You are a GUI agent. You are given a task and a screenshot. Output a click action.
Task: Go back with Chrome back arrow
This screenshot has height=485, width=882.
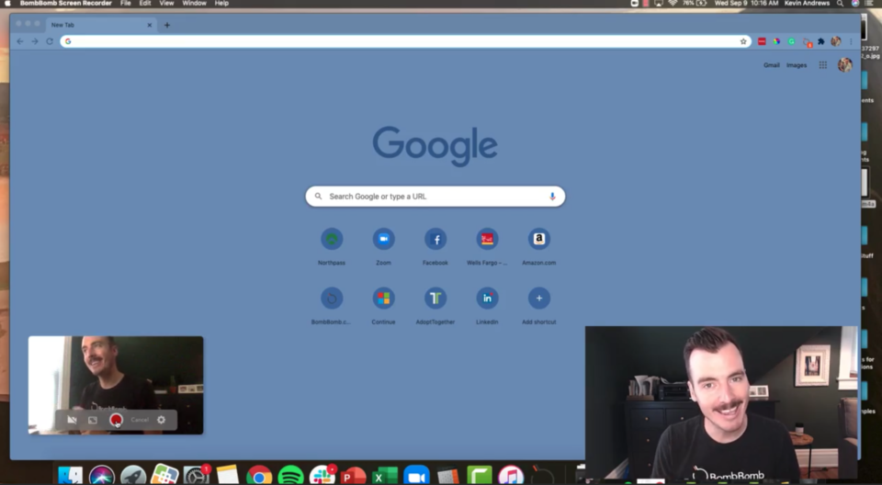[x=19, y=41]
